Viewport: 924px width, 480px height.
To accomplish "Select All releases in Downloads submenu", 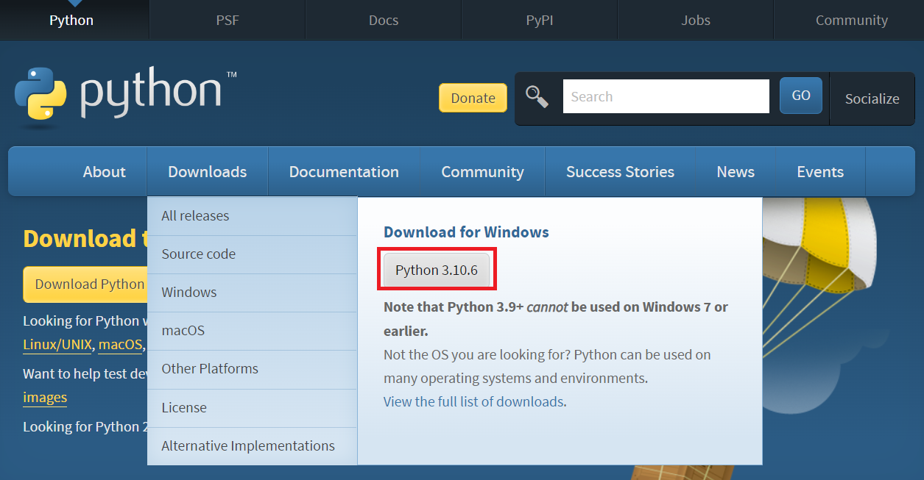I will coord(252,216).
